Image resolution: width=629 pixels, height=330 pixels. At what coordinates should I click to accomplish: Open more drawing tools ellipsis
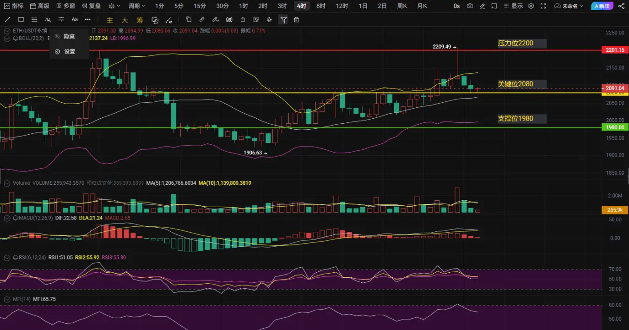tap(88, 20)
